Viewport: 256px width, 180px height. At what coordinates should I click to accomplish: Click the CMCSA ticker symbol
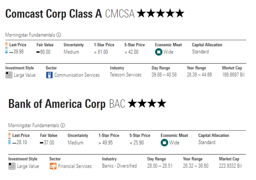[120, 14]
